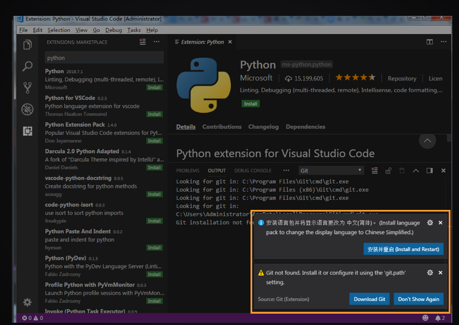This screenshot has height=325, width=459.
Task: Open the Extensions view in activity bar
Action: pyautogui.click(x=27, y=131)
